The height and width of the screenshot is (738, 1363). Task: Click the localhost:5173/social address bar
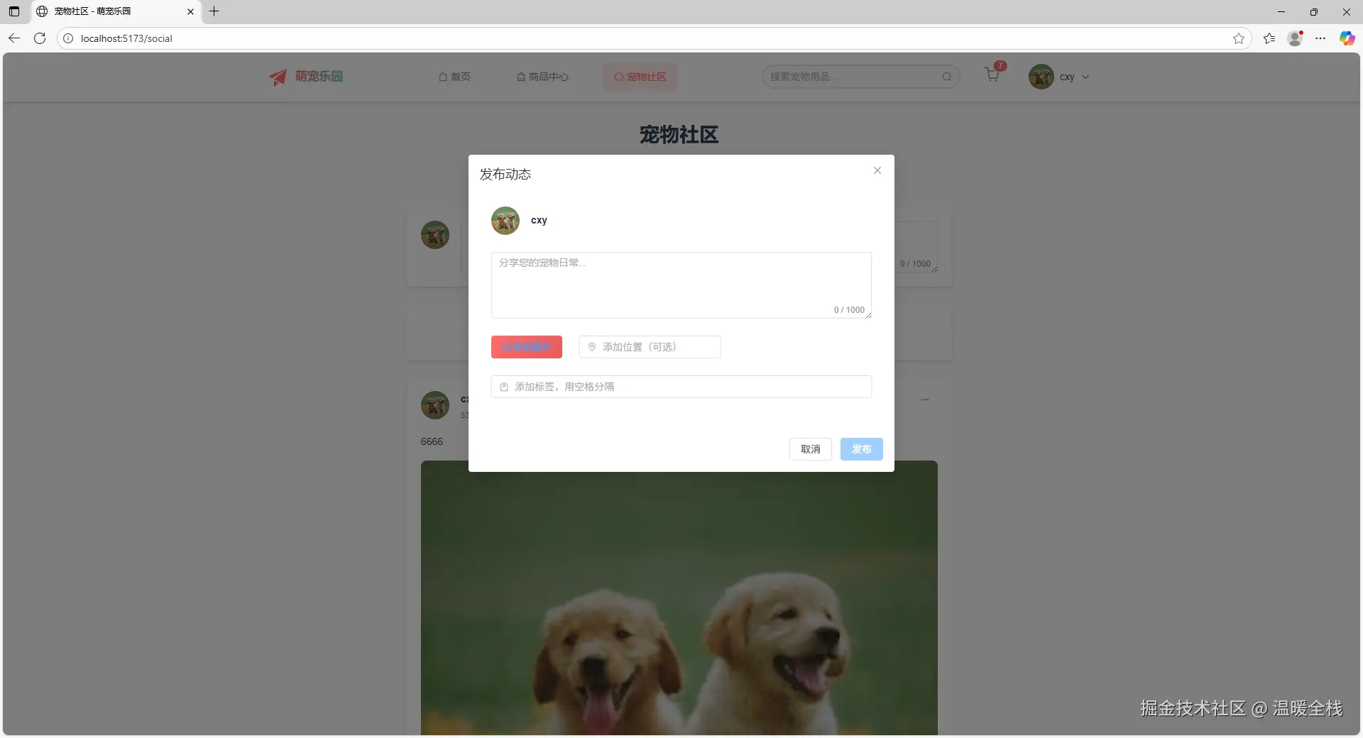coord(653,38)
